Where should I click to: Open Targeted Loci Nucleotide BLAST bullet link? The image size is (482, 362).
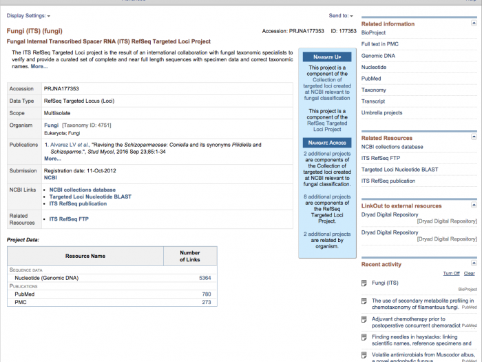click(x=90, y=197)
